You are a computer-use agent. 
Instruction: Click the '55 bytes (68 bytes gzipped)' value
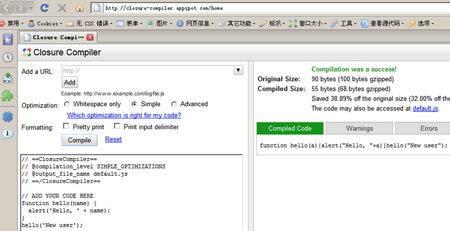pyautogui.click(x=351, y=89)
